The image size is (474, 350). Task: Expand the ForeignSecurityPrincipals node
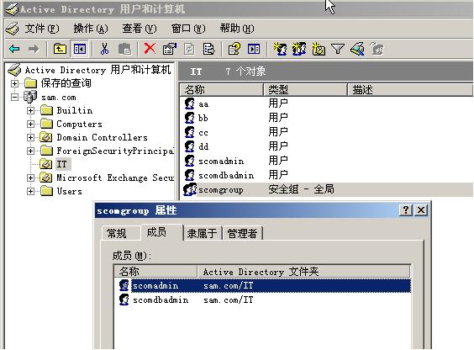30,151
